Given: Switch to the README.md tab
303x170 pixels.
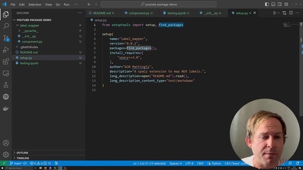Looking at the screenshot, I should (x=101, y=13).
